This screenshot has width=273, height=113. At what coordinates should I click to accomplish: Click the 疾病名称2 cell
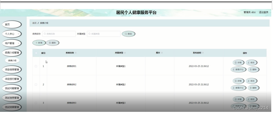coord(71,85)
